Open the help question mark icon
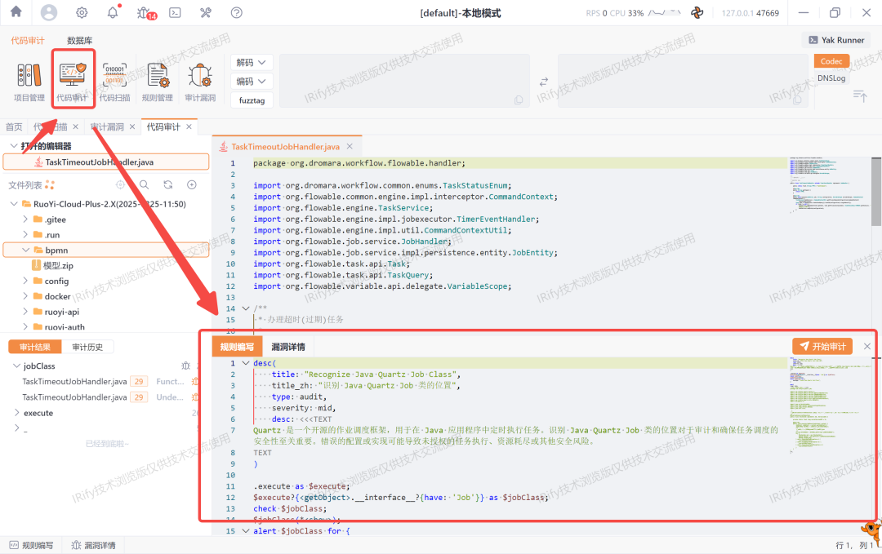Screen dimensions: 882x554 coord(237,12)
